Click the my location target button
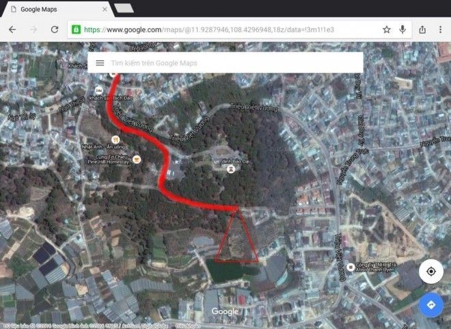 point(430,272)
